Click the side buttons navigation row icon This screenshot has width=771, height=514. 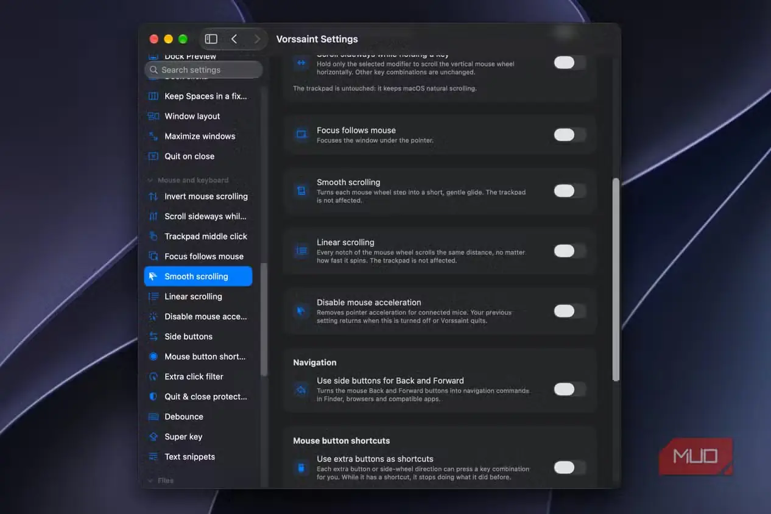click(301, 389)
